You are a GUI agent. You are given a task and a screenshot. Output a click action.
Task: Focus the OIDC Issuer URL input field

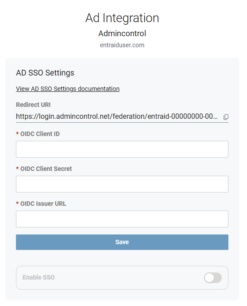tap(122, 219)
